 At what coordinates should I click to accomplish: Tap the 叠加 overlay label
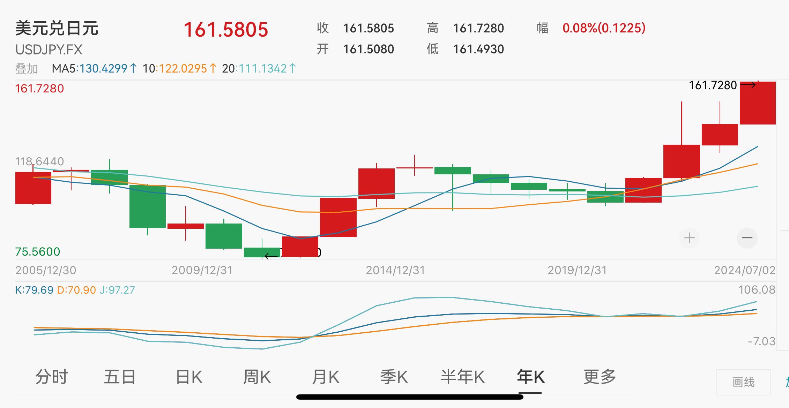click(x=27, y=69)
